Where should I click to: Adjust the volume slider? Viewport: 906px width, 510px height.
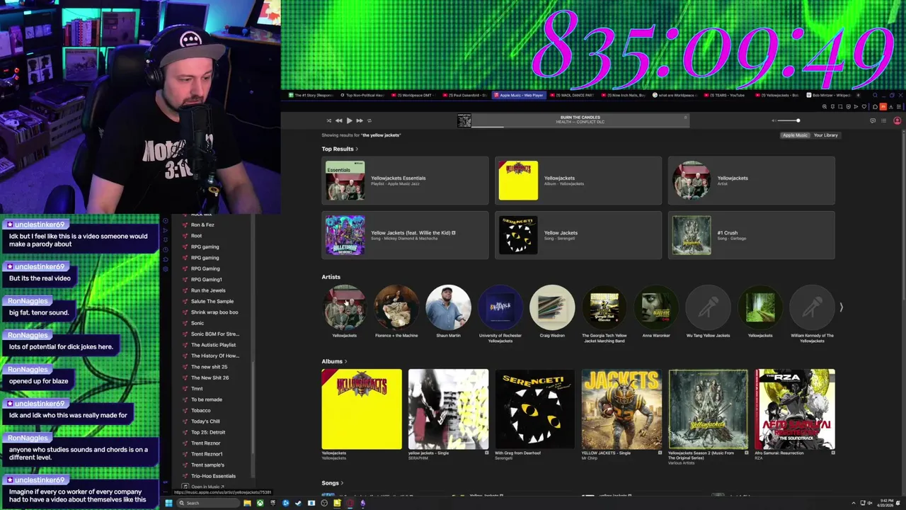[x=787, y=120]
